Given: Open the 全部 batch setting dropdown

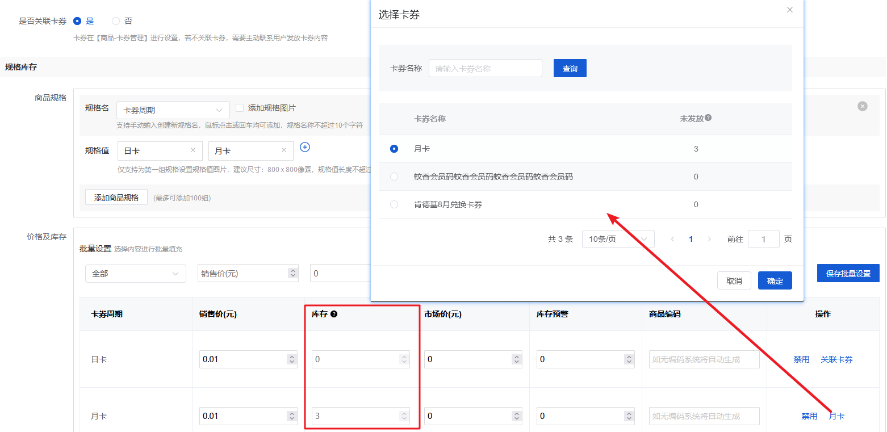Looking at the screenshot, I should (x=136, y=274).
